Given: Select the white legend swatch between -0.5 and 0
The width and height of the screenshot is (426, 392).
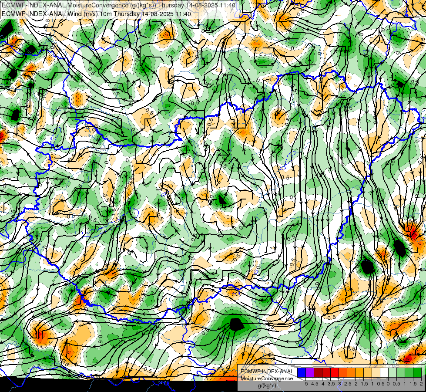Looking at the screenshot, I should (x=384, y=372).
